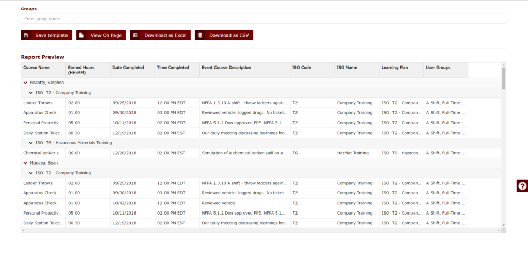Sort by Course Name column header
The height and width of the screenshot is (262, 528).
37,68
